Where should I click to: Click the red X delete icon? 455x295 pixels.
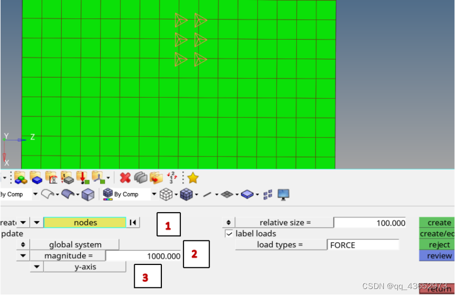(x=125, y=178)
